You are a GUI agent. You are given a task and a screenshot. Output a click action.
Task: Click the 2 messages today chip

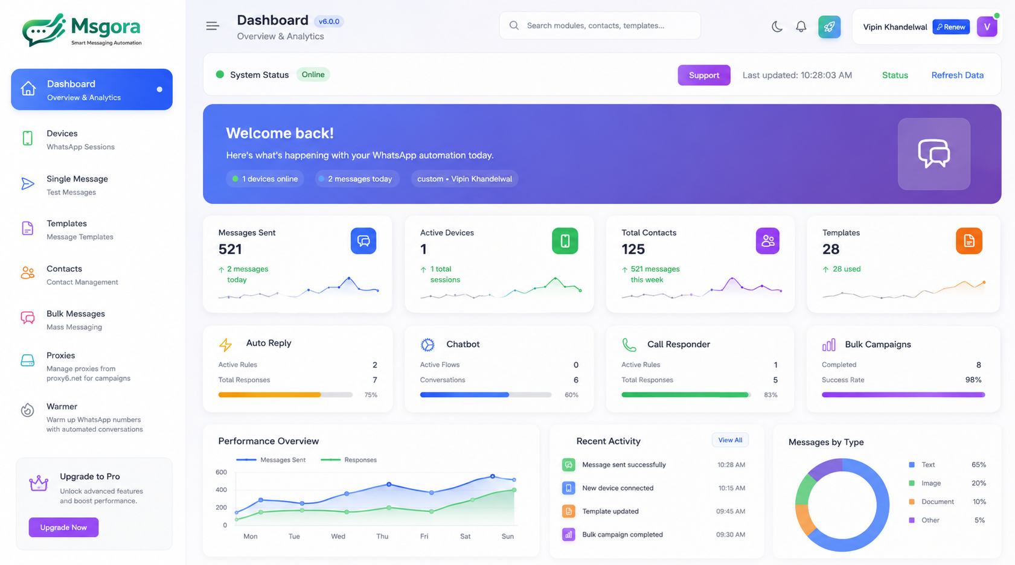click(357, 179)
